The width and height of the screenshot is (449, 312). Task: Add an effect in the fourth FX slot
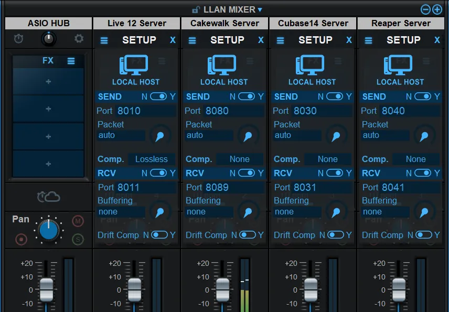[x=48, y=164]
